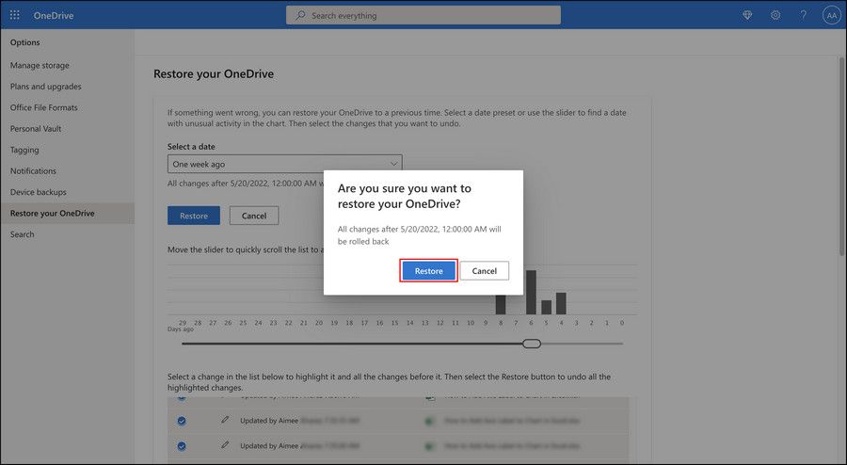Toggle checkbox of first full Updated by Aimee row
Screen dimensions: 847x465
click(182, 421)
